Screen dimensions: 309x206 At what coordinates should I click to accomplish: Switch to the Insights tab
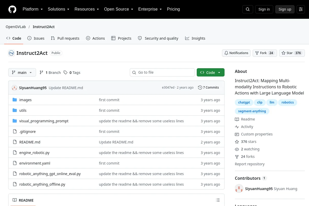pos(195,38)
